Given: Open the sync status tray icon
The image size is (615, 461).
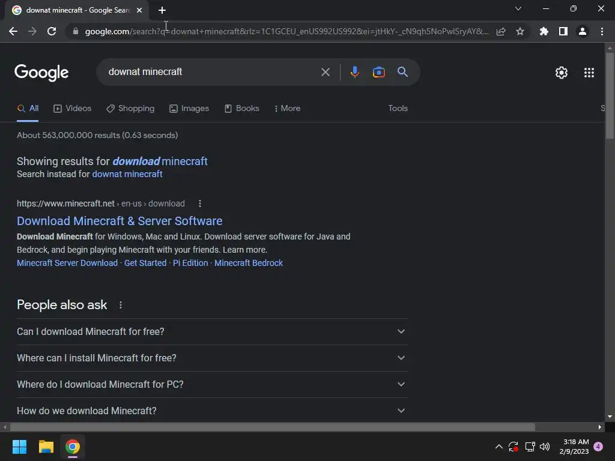Looking at the screenshot, I should click(514, 447).
